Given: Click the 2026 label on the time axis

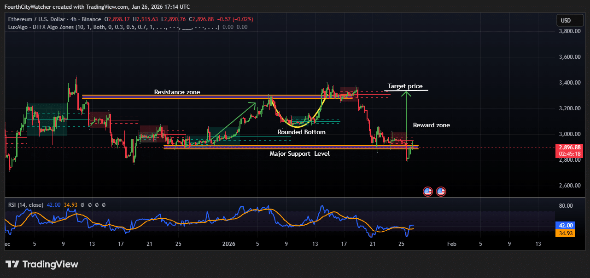Looking at the screenshot, I should (228, 244).
